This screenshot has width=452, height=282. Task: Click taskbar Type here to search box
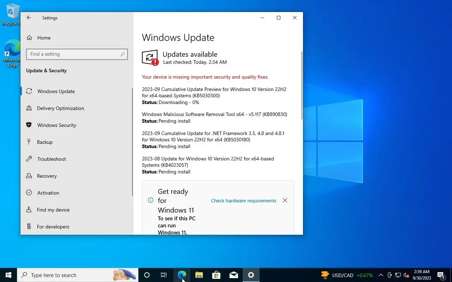click(x=78, y=275)
